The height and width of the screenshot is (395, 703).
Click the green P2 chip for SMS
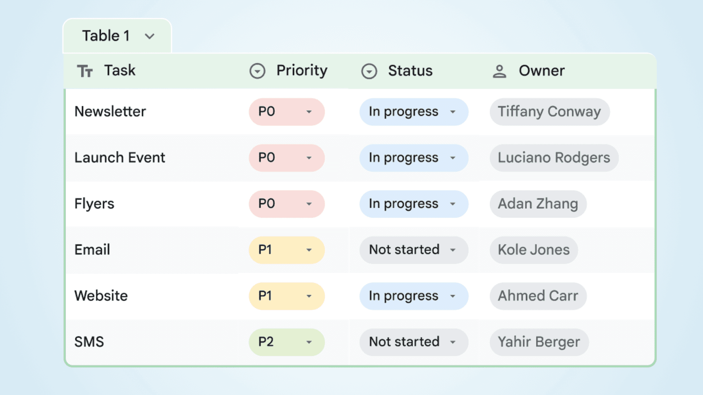coord(286,342)
